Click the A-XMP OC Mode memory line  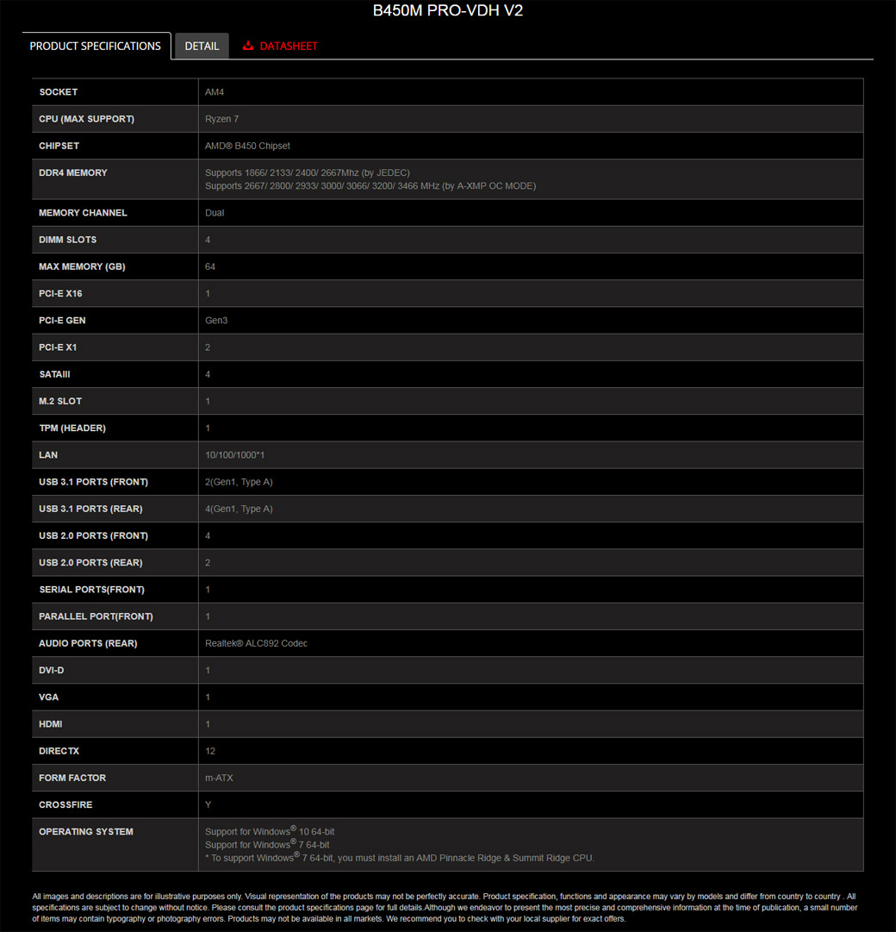370,185
